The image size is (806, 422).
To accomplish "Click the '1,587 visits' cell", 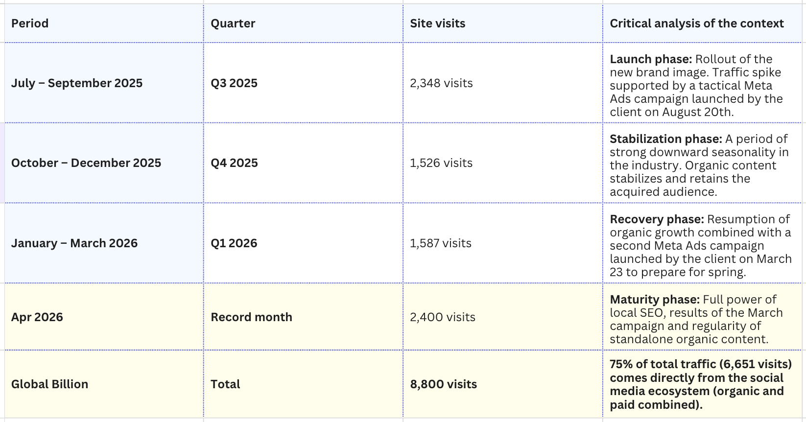I will pyautogui.click(x=502, y=243).
